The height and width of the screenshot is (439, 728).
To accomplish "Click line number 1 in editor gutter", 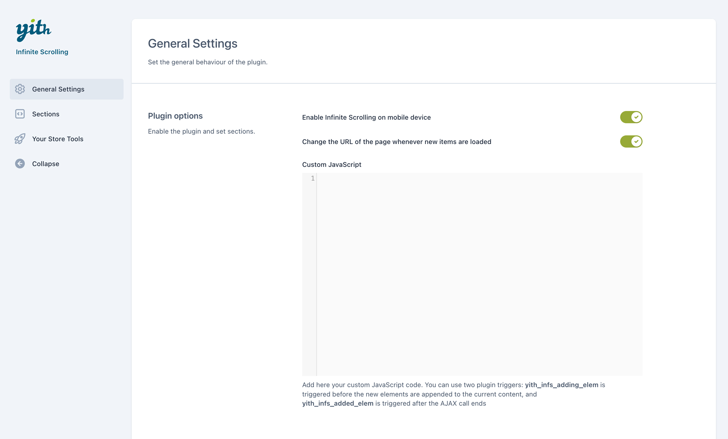I will click(x=312, y=179).
